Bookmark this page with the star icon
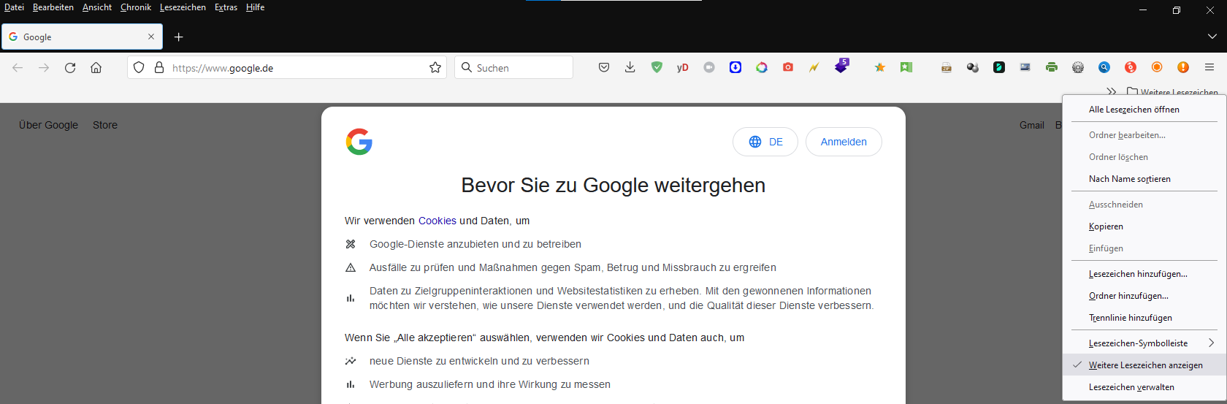The width and height of the screenshot is (1227, 404). pos(435,67)
